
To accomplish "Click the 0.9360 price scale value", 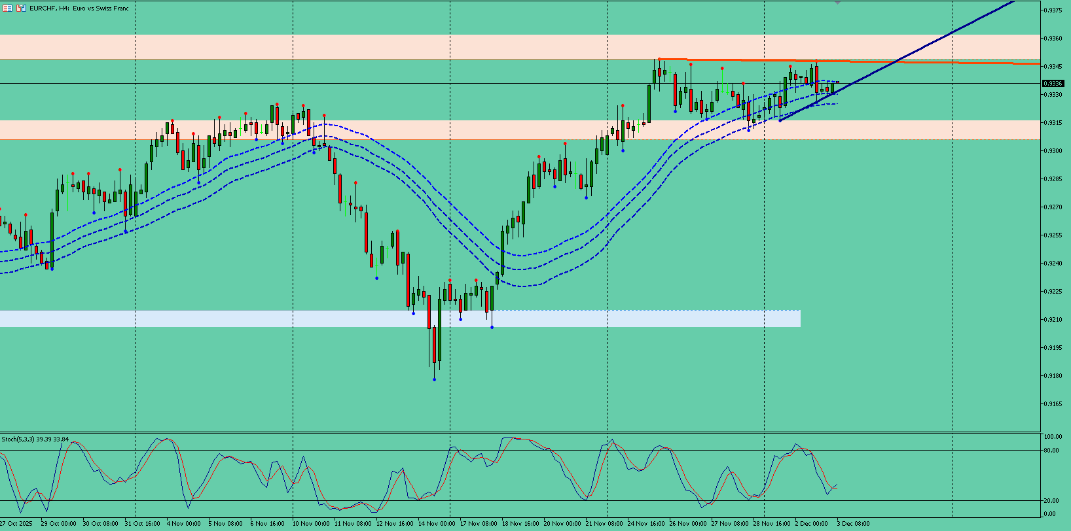I will [x=1053, y=39].
